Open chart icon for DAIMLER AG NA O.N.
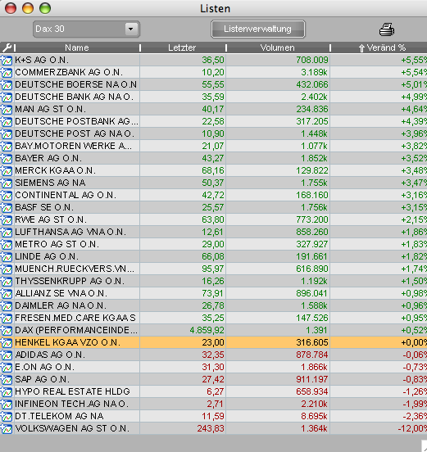This screenshot has width=427, height=452. (7, 305)
